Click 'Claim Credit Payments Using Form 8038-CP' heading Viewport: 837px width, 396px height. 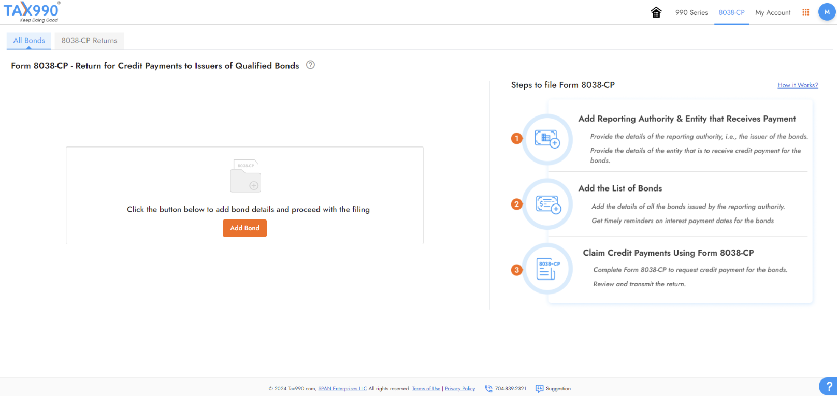pyautogui.click(x=668, y=253)
